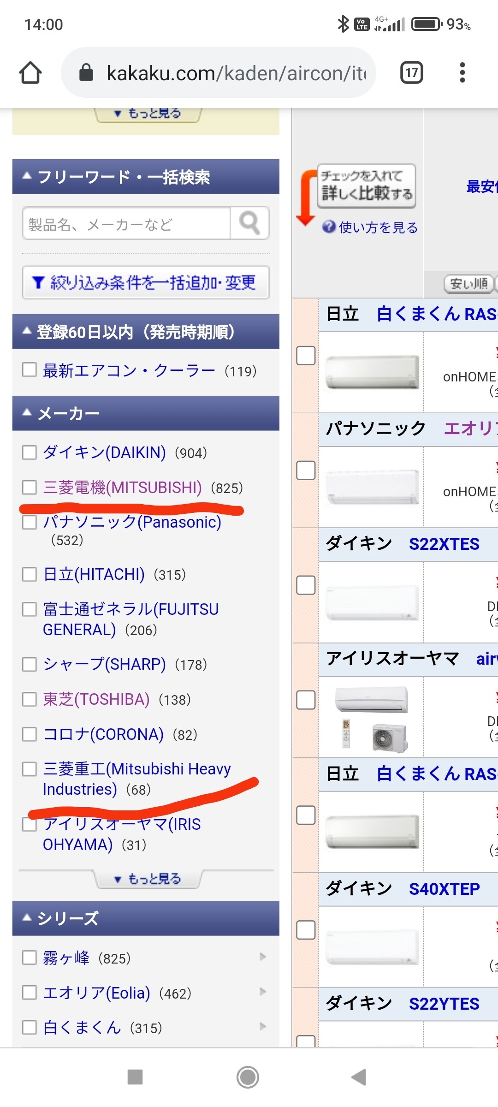Open the シャープ(SHARP) maker link
Image resolution: width=498 pixels, height=1107 pixels.
(104, 664)
